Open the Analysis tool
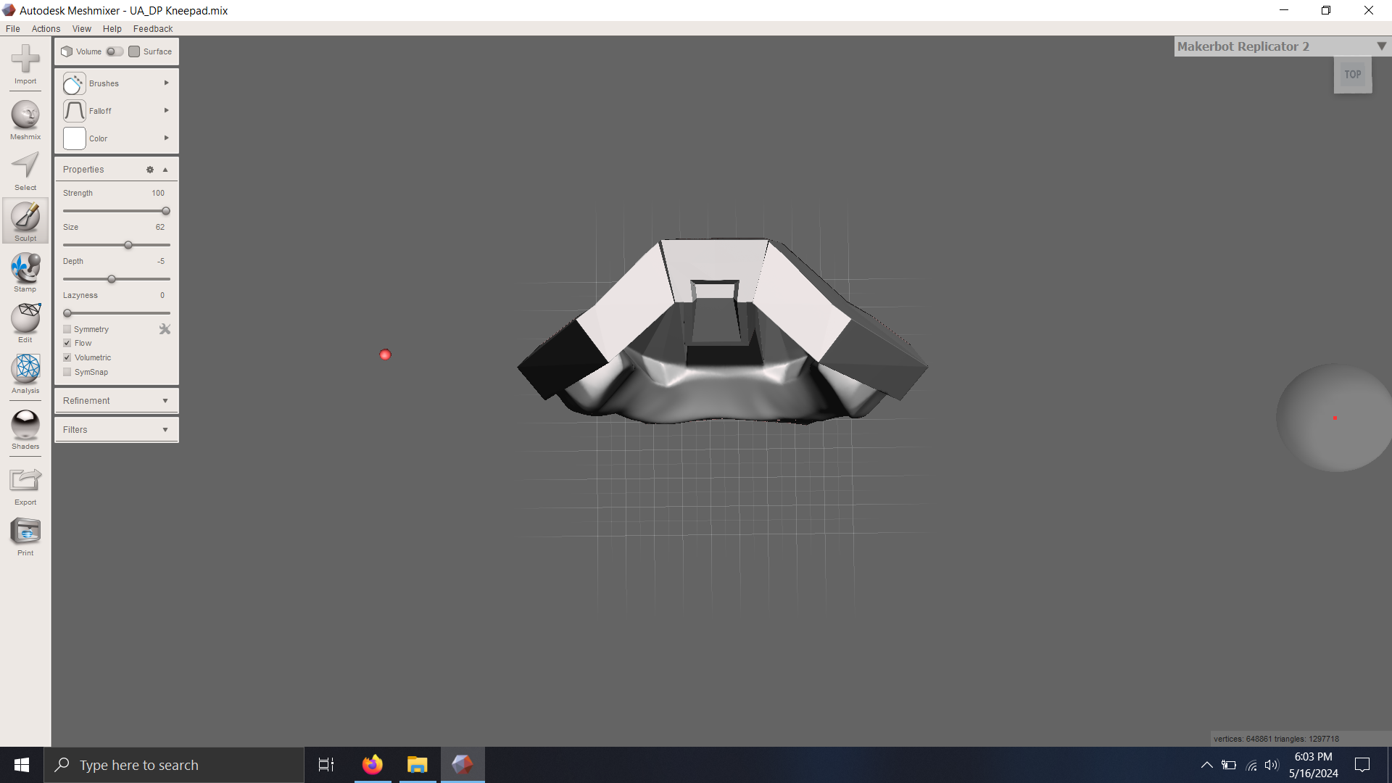Viewport: 1392px width, 783px height. coord(25,373)
